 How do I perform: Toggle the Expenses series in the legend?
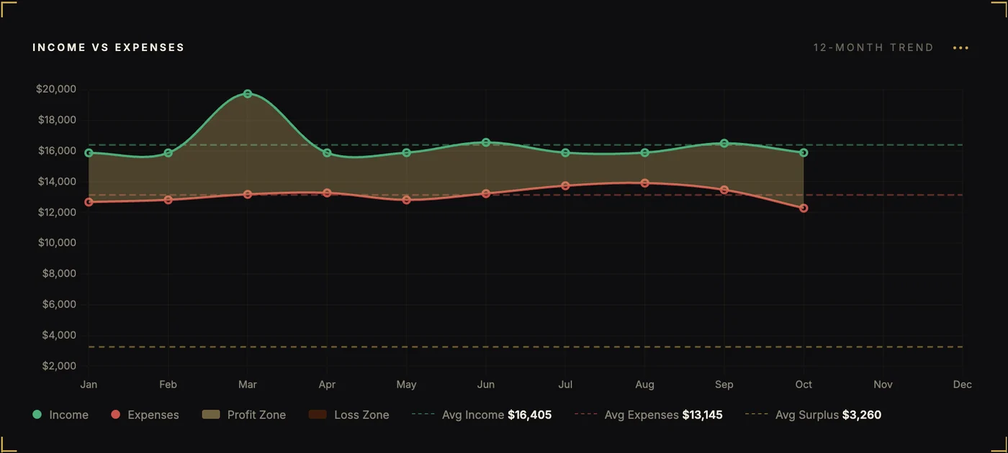pyautogui.click(x=145, y=415)
